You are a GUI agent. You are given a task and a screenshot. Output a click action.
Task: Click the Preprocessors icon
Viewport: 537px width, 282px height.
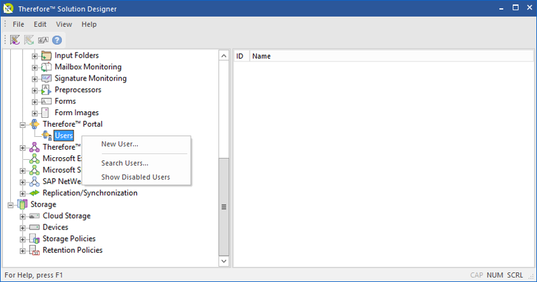click(46, 90)
